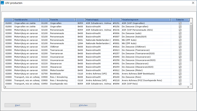The image size is (197, 111).
Task: Close the UIV-producten window
Action: (x=193, y=3)
